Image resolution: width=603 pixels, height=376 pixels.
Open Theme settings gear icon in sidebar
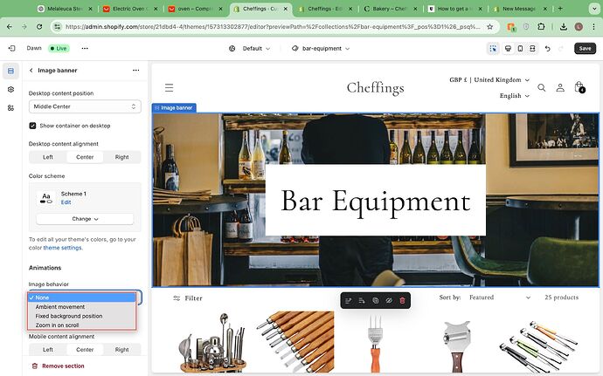pos(10,89)
